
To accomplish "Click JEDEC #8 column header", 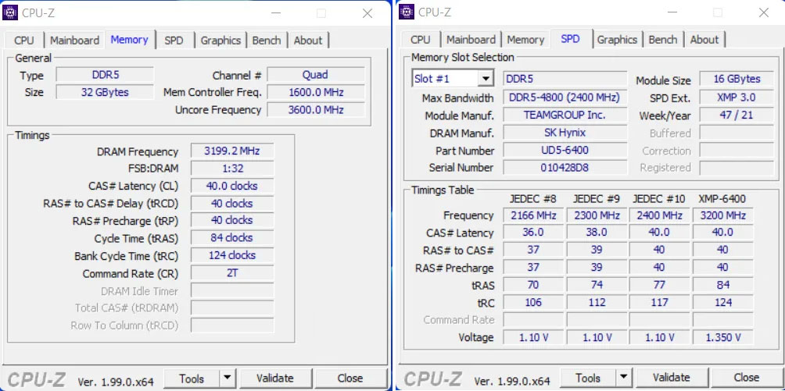I will pos(532,199).
